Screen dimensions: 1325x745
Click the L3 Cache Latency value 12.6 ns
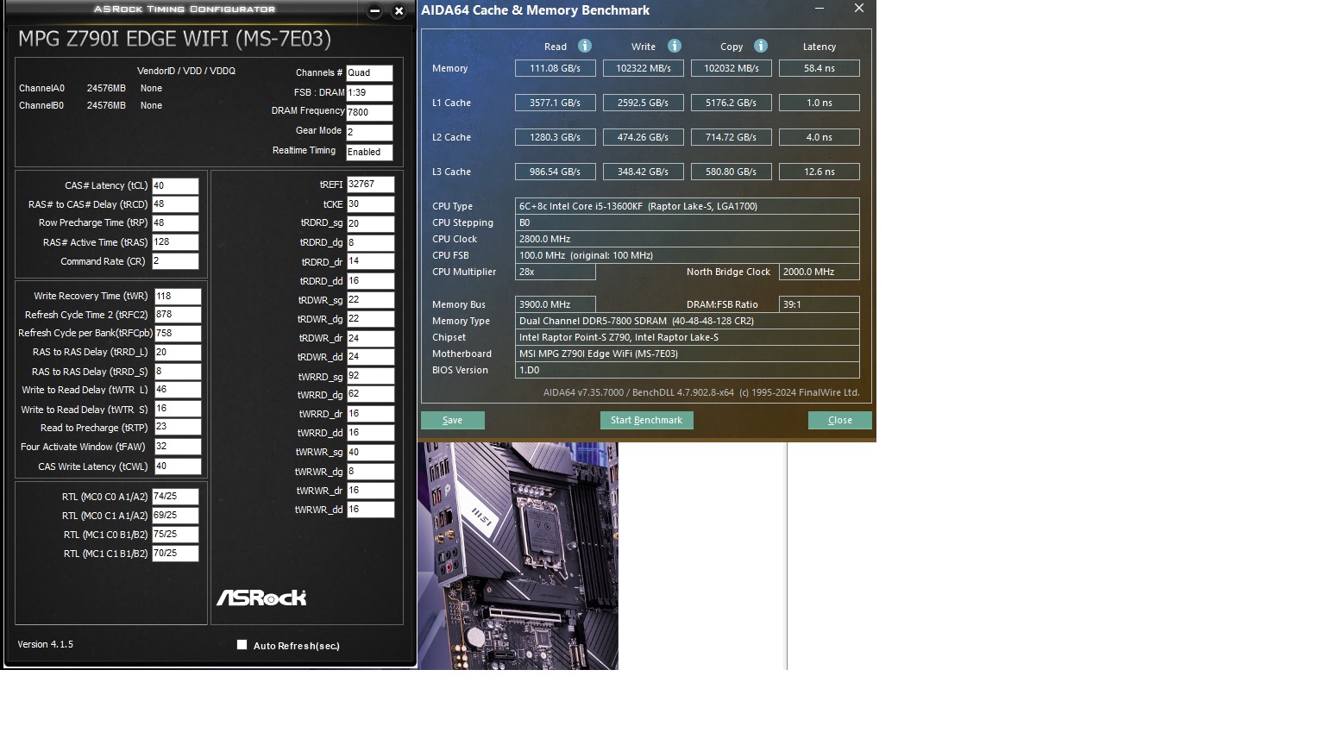point(819,172)
